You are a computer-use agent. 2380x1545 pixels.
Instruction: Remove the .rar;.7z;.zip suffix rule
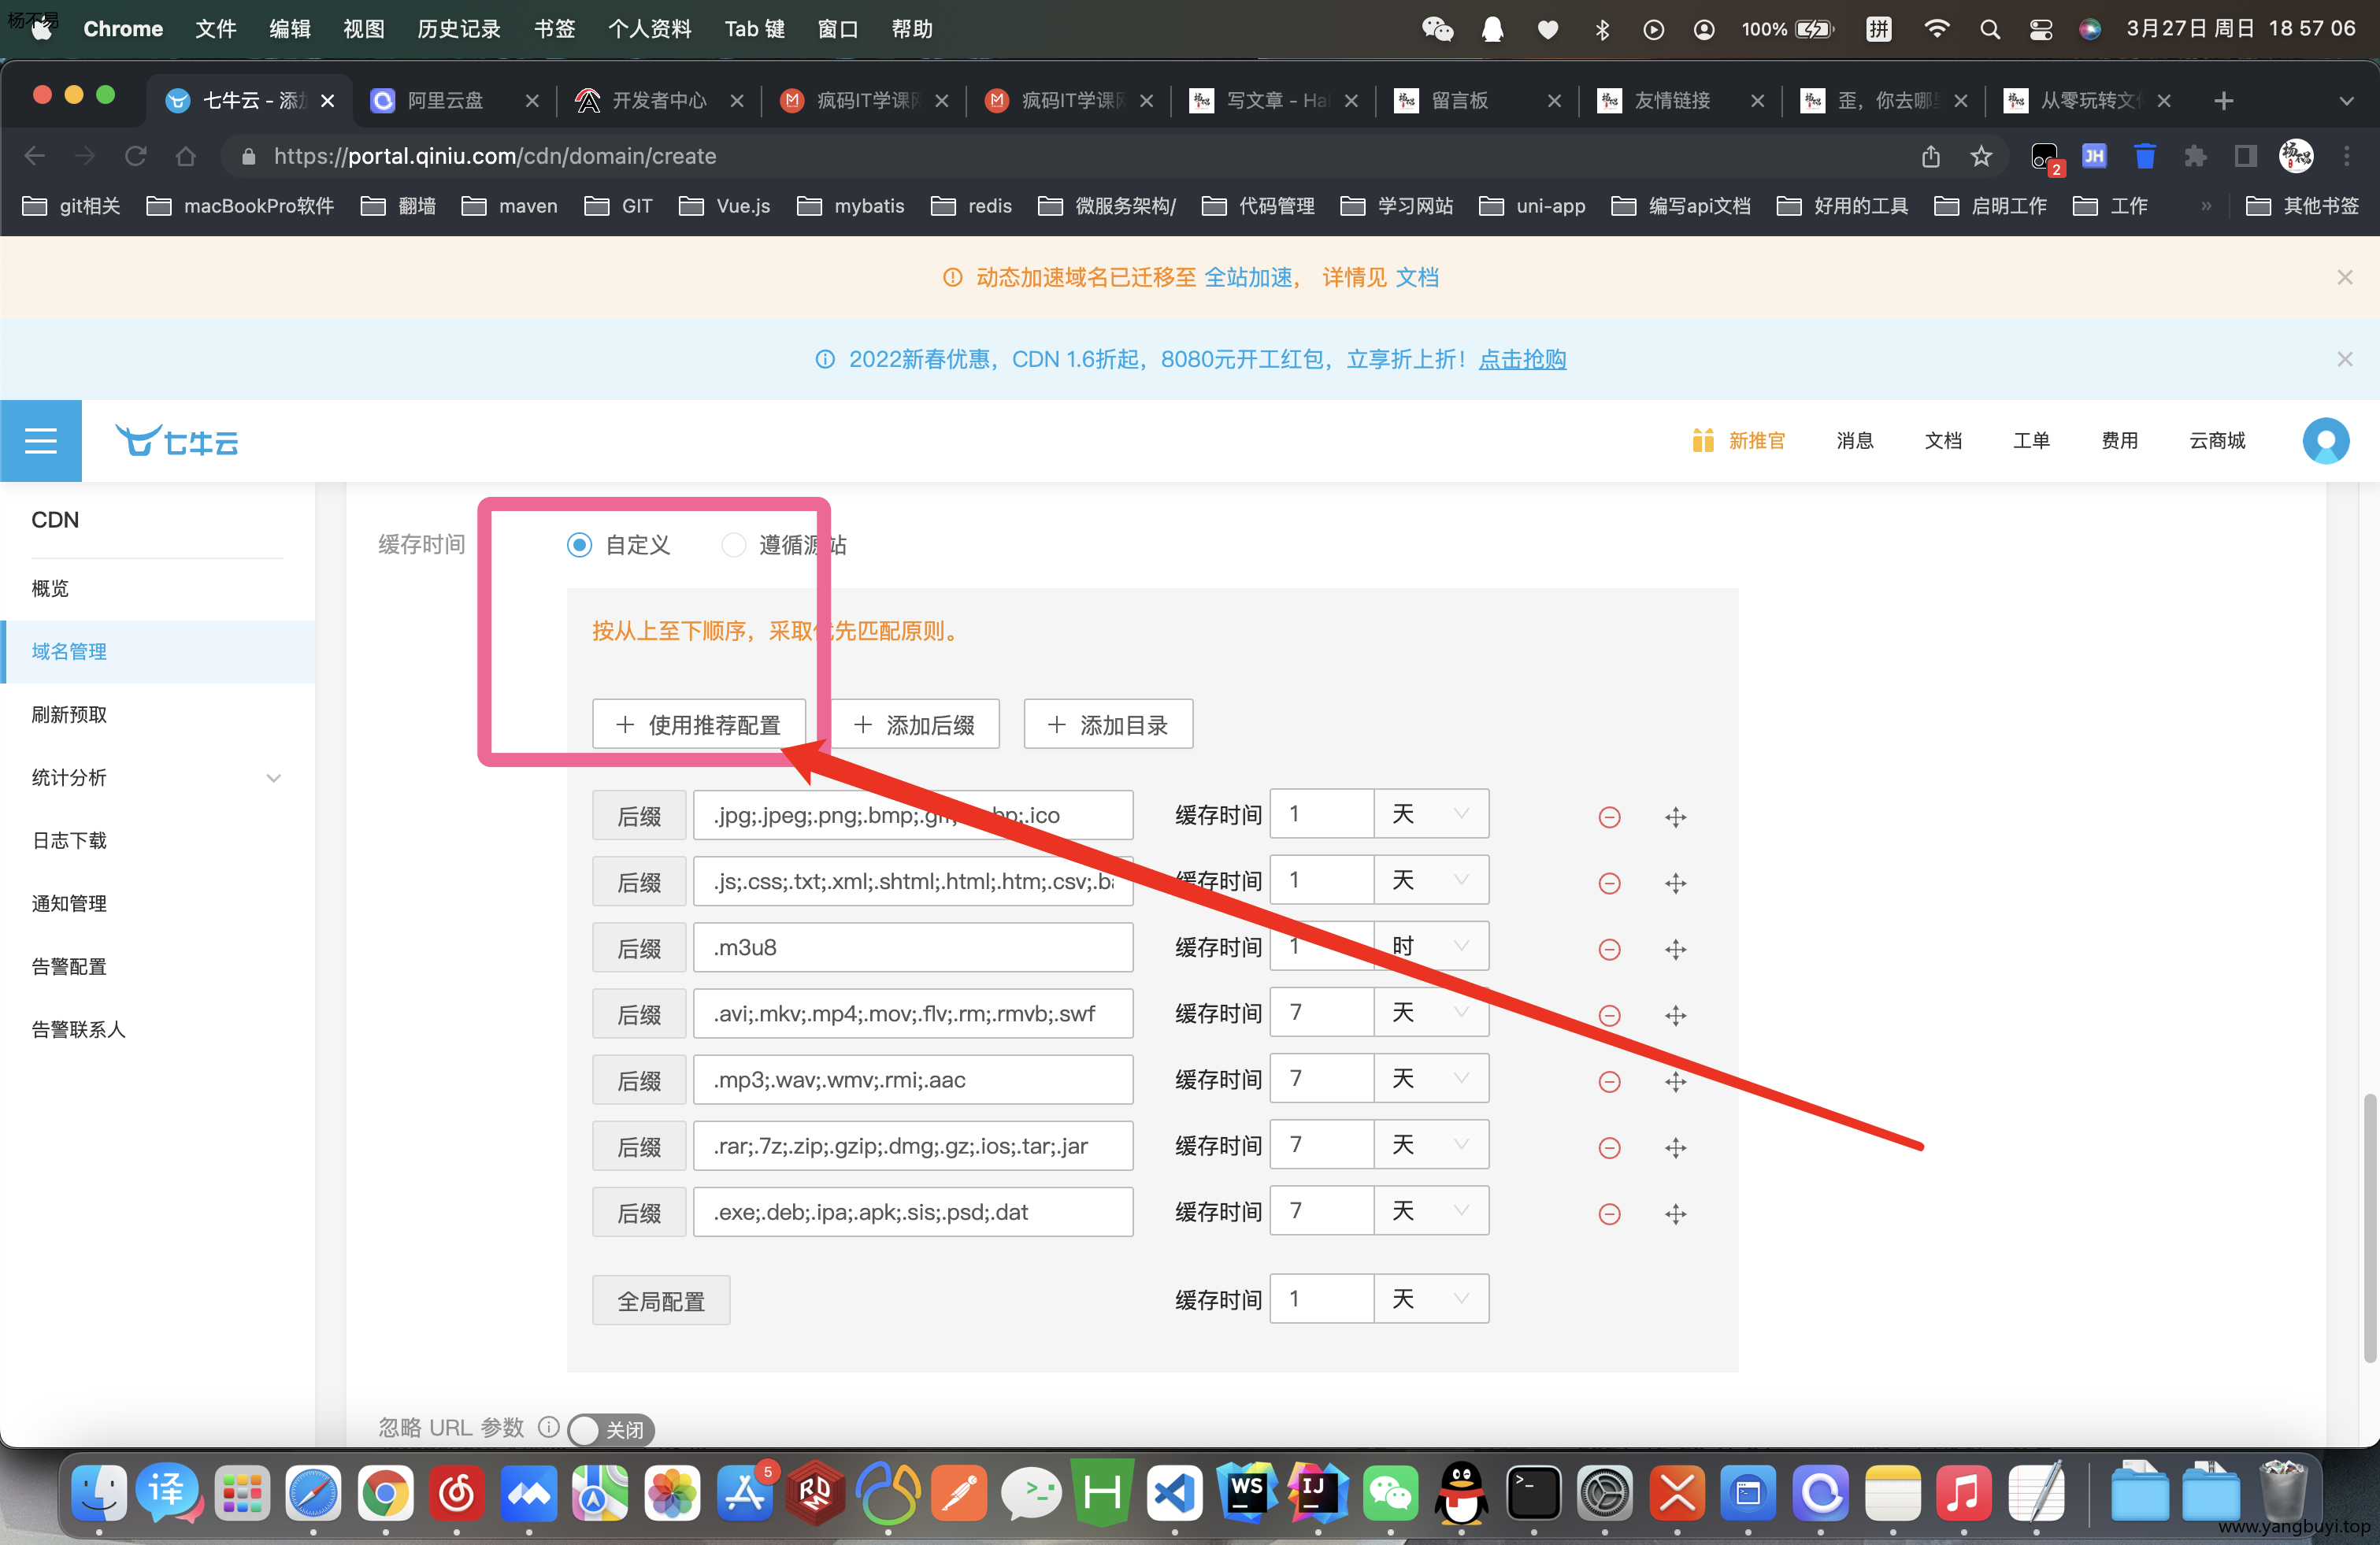tap(1609, 1147)
